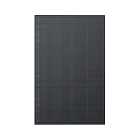Click the bottom edge of the panel frame
Image resolution: width=140 pixels, height=137 pixels.
pos(70,124)
